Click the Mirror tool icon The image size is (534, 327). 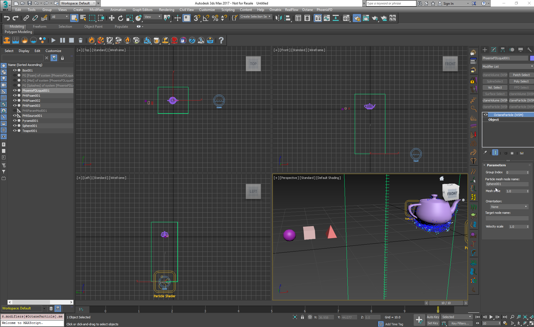278,18
